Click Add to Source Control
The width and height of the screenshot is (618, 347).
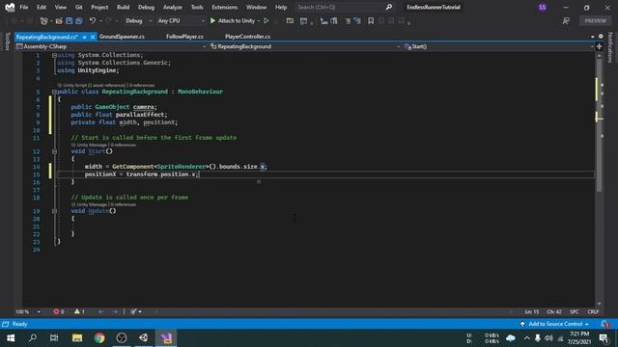click(x=554, y=324)
